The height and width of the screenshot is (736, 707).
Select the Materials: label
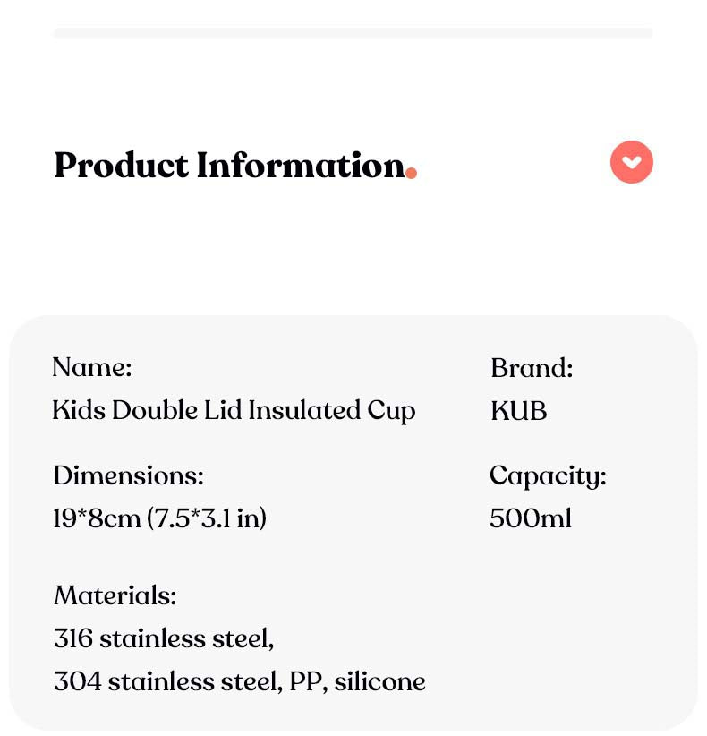tap(115, 595)
